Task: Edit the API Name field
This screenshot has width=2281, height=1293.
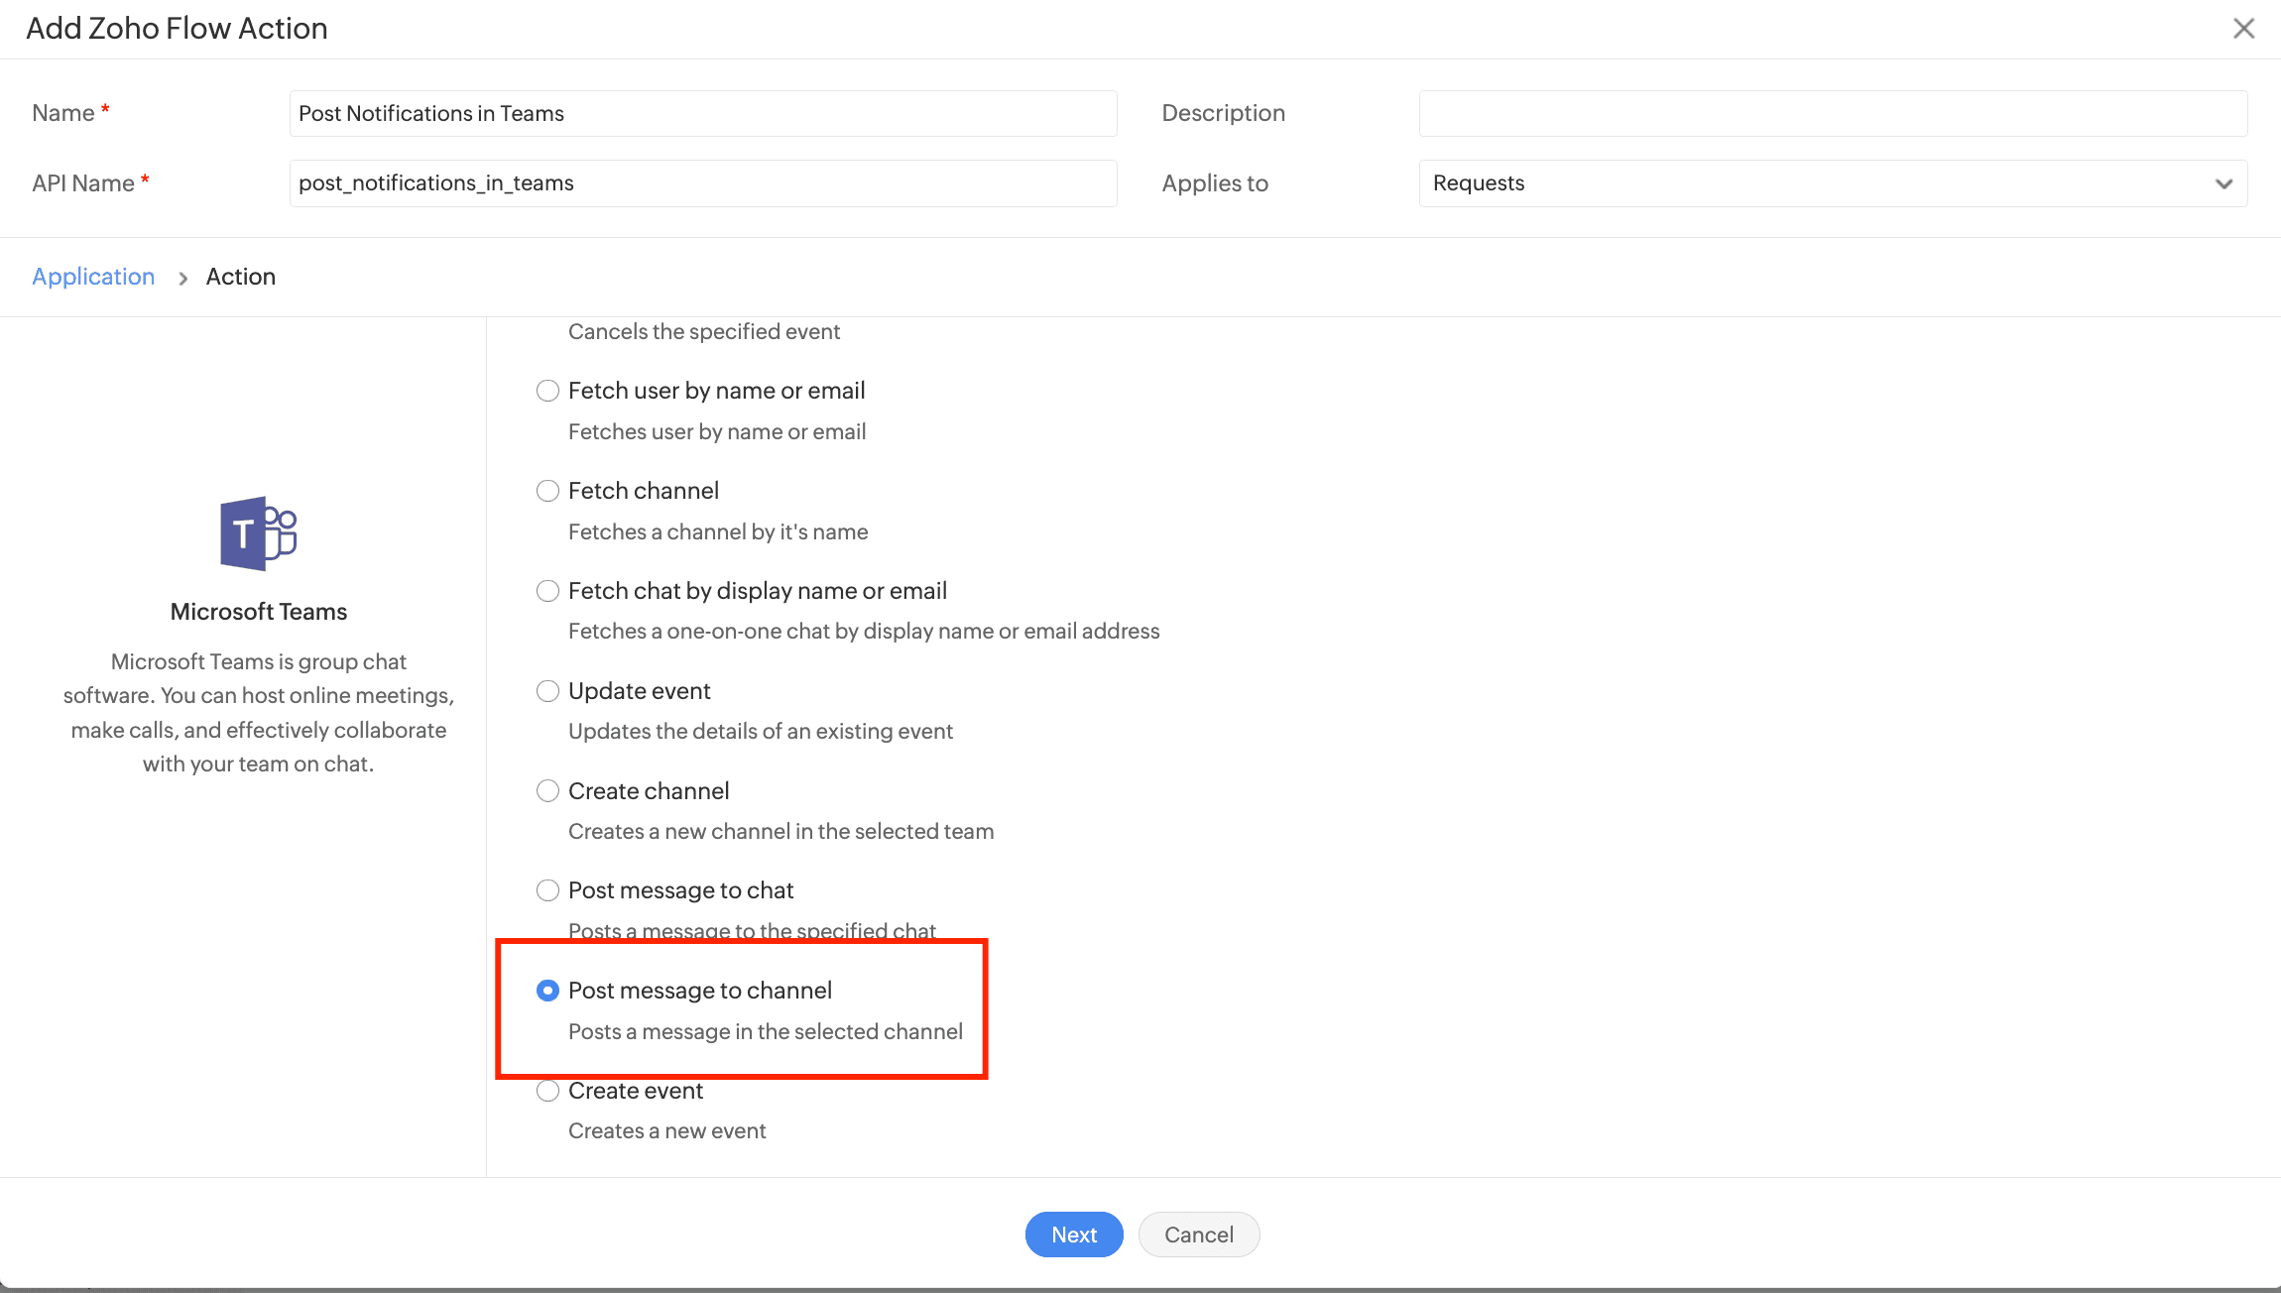Action: (x=702, y=183)
